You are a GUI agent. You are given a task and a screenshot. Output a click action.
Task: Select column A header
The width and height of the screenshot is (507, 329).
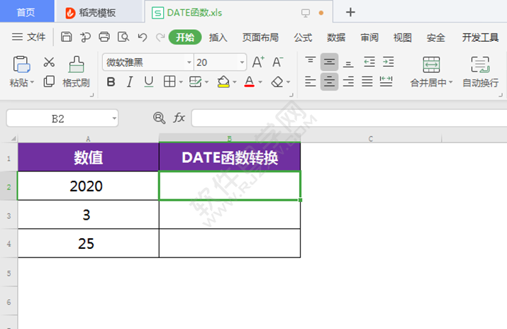[x=88, y=139]
